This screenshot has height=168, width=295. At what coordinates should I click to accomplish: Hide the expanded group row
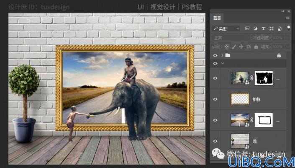[215, 63]
